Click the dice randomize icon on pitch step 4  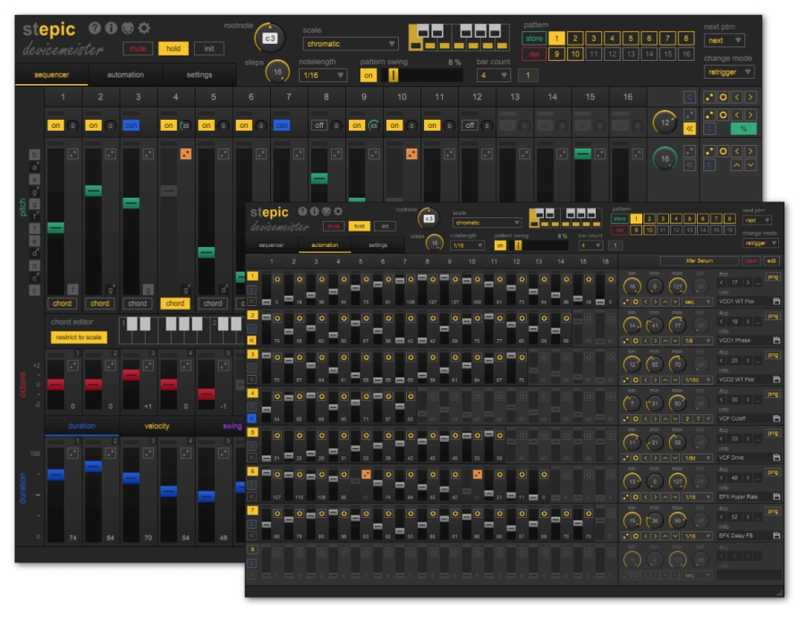click(186, 154)
